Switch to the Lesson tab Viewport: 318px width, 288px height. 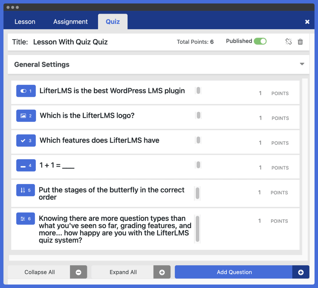tap(25, 21)
